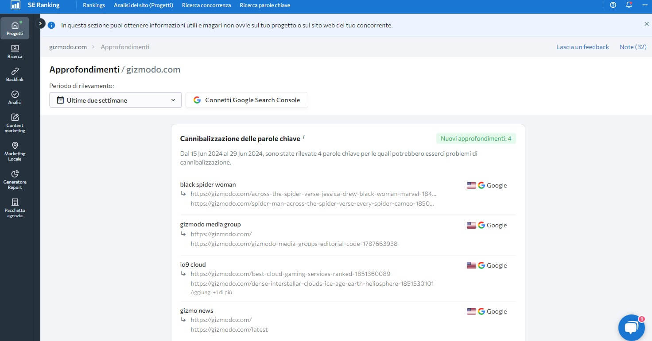This screenshot has width=652, height=341.
Task: Open the three-dot more menu in header
Action: click(644, 5)
